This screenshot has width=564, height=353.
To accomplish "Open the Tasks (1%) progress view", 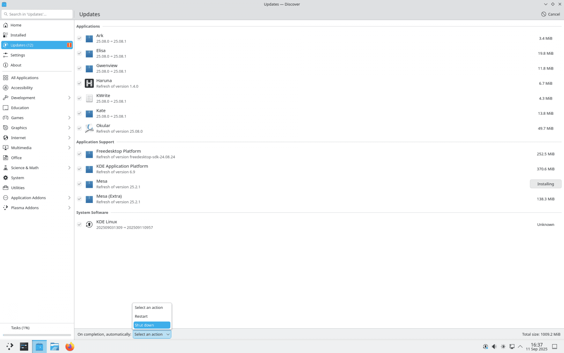I will tap(37, 328).
